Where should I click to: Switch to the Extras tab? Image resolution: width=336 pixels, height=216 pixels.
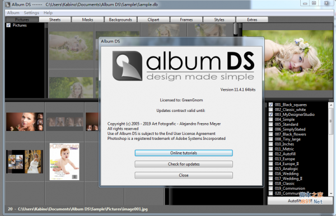252,20
